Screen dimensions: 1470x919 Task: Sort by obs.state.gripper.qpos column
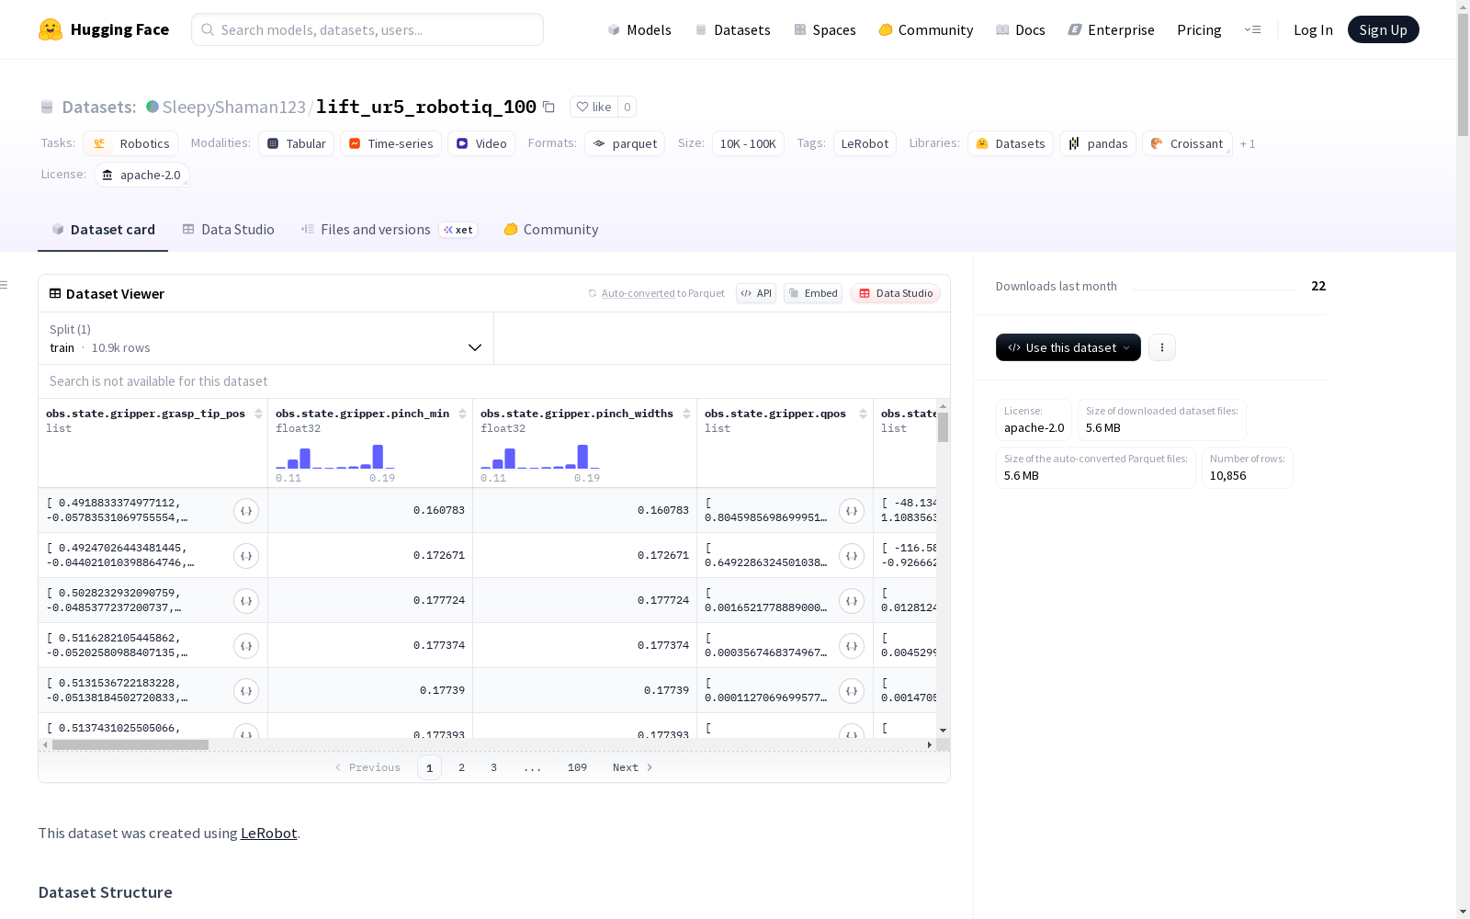863,414
